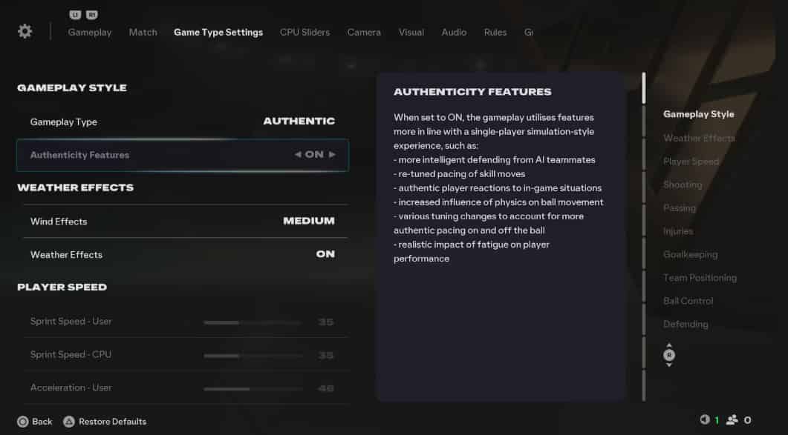
Task: Open the Camera tab
Action: click(364, 33)
